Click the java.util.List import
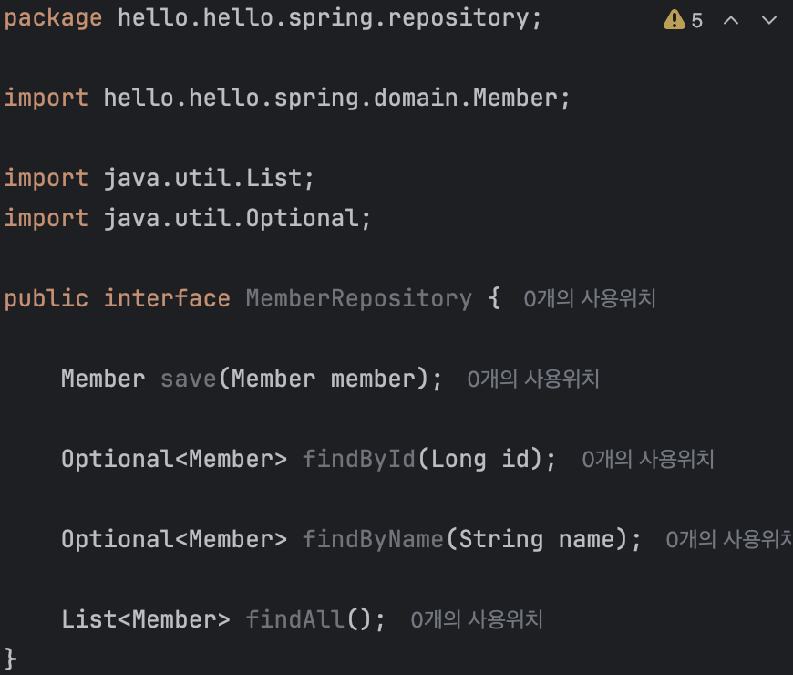The image size is (793, 675). point(202,178)
